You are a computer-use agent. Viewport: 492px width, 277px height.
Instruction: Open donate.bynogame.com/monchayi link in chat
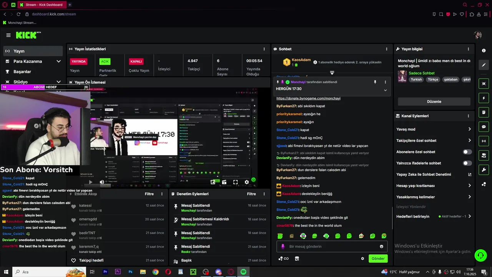pos(308,98)
